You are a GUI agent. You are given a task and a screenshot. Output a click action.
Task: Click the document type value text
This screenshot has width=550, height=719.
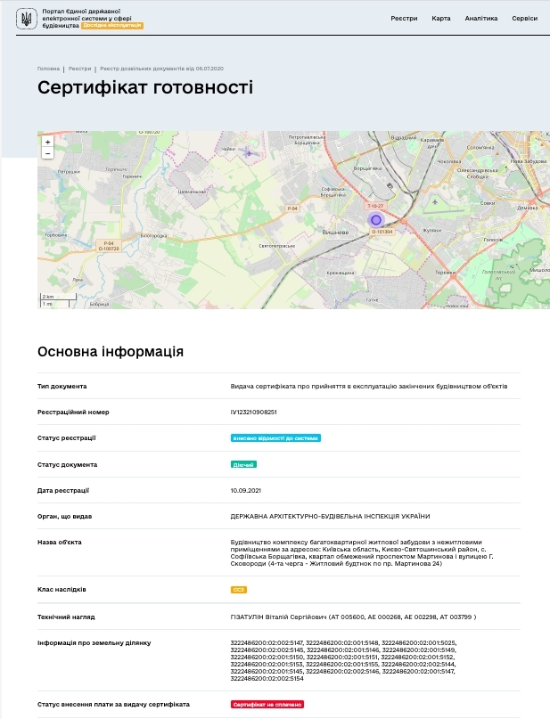coord(369,386)
